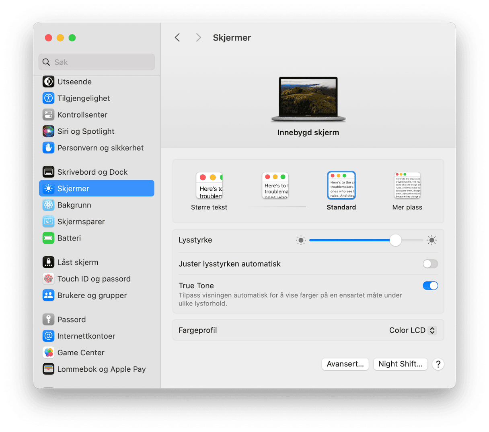Open Batteri settings label
489x432 pixels.
(x=69, y=238)
